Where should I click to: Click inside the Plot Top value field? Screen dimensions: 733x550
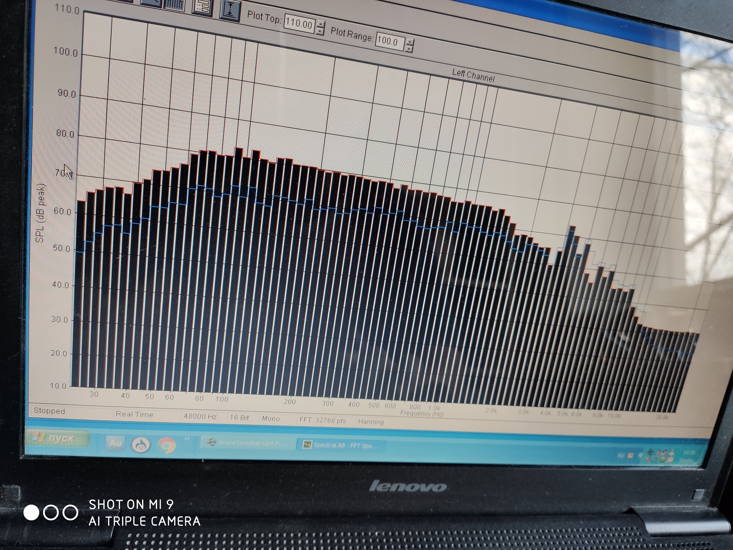299,24
